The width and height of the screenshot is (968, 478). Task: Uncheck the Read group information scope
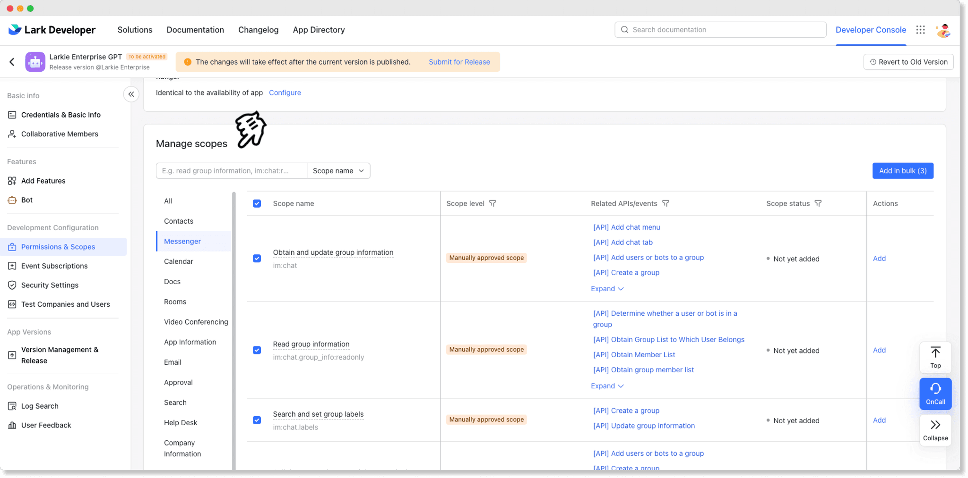[x=257, y=350]
